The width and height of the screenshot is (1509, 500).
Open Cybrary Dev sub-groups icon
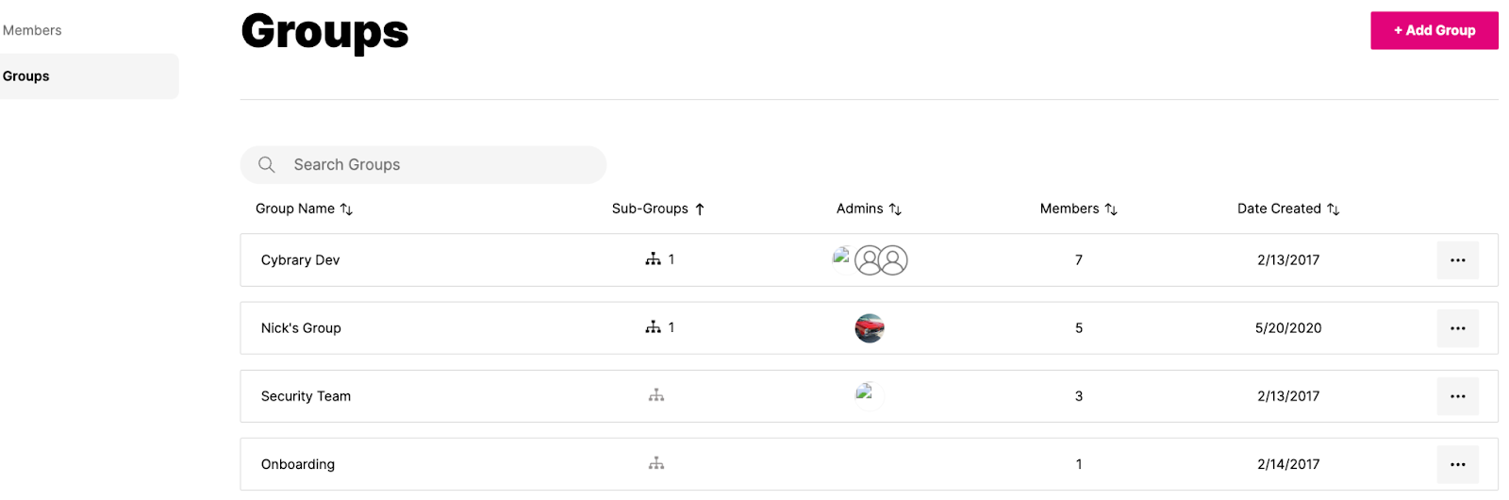653,259
